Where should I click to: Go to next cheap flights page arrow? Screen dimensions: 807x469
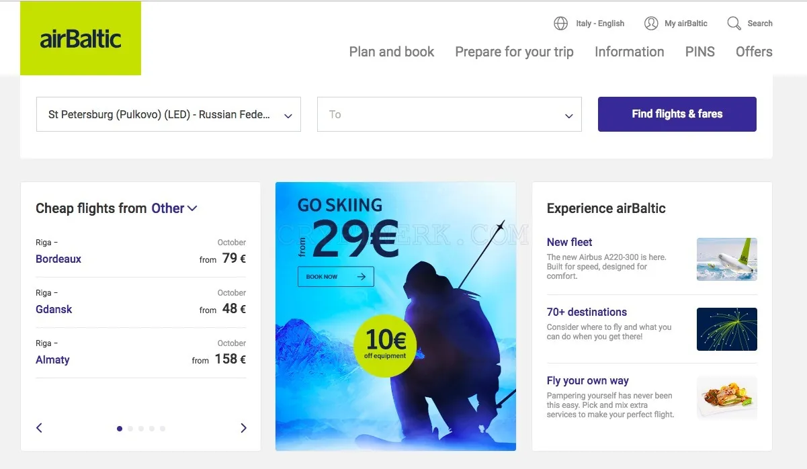point(243,428)
